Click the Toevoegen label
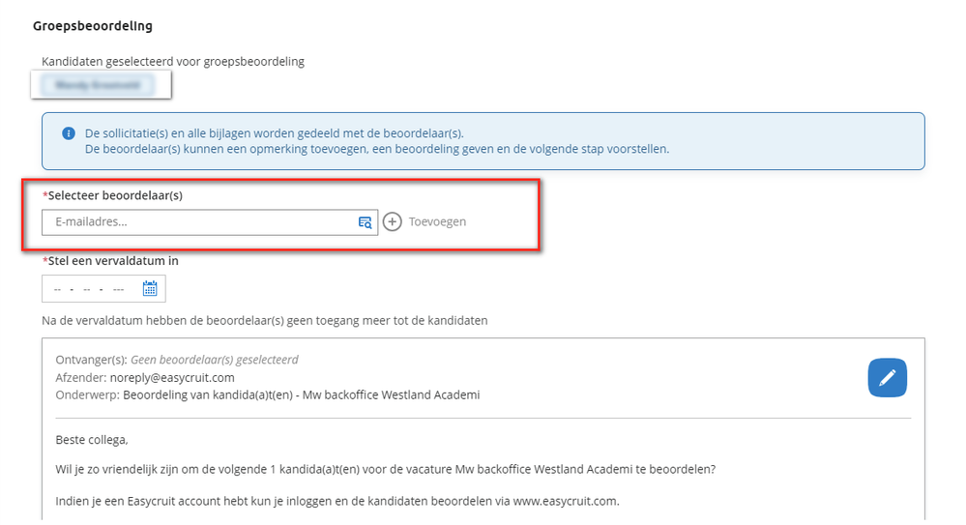The image size is (966, 525). tap(437, 221)
